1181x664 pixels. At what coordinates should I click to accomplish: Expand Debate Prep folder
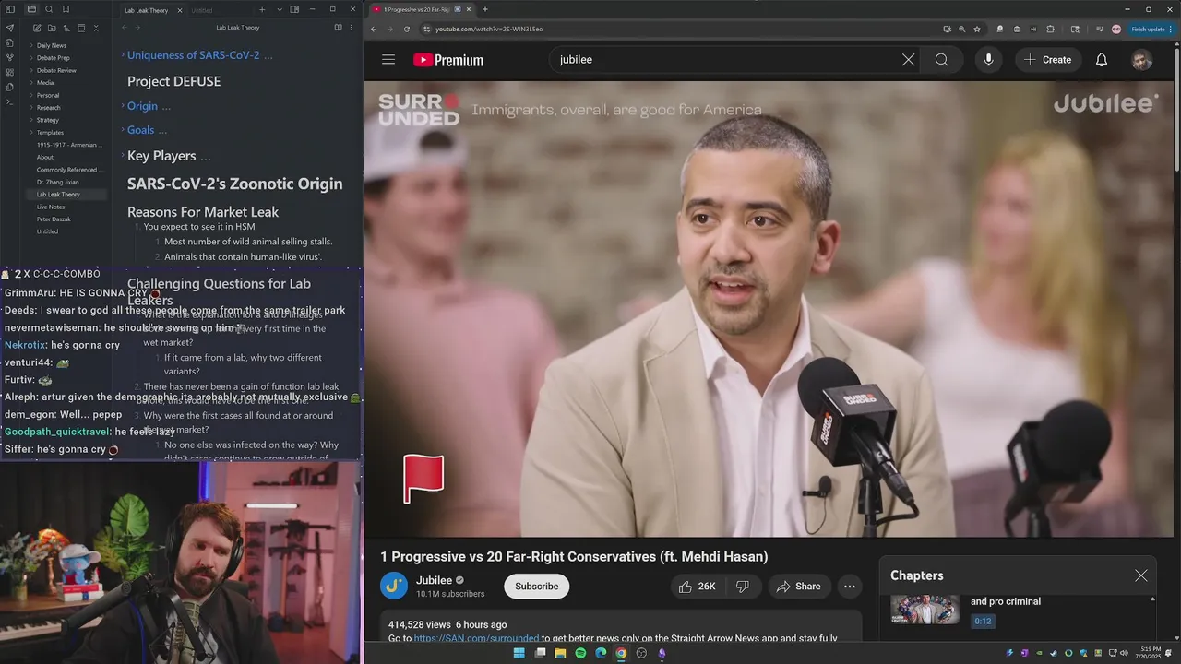tap(53, 58)
